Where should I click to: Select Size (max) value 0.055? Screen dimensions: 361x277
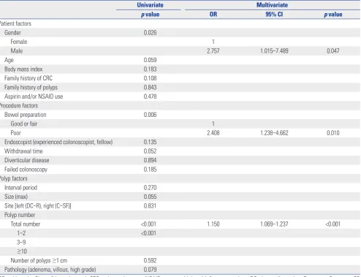click(150, 197)
